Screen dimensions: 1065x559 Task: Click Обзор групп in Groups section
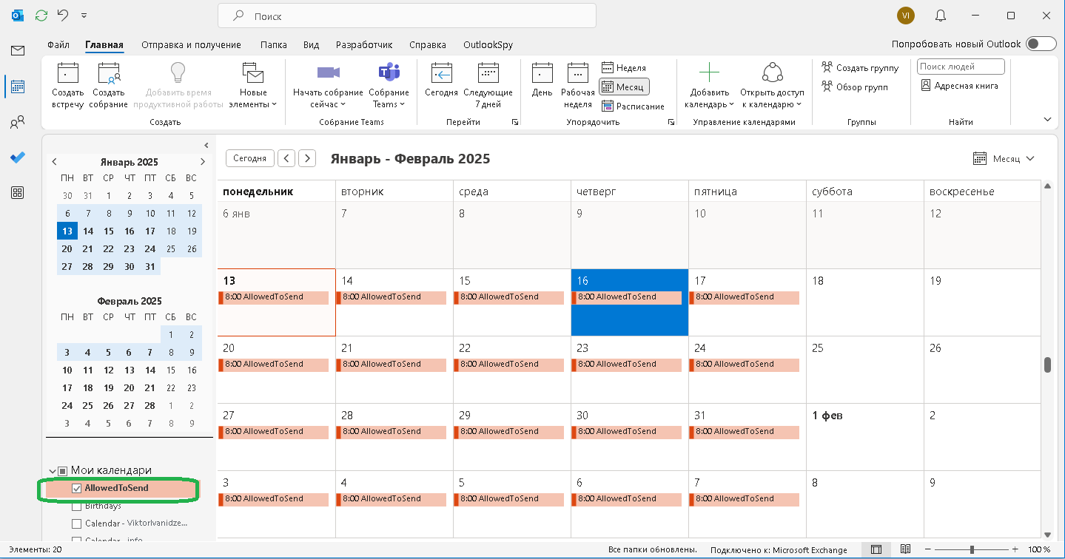(855, 87)
